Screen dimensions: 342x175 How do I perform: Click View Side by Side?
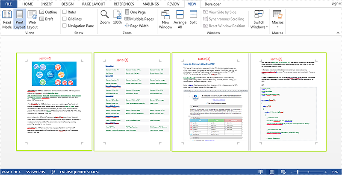tap(220, 12)
